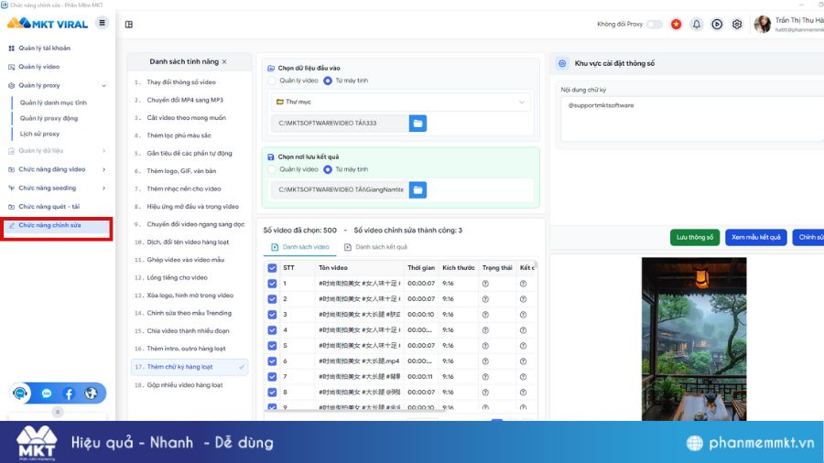Toggle select-all checkbox in table header
Viewport: 824px width, 463px height.
coord(272,268)
